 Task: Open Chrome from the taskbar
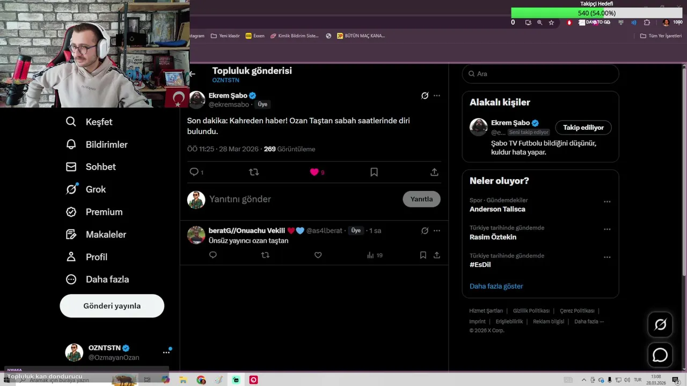point(201,380)
